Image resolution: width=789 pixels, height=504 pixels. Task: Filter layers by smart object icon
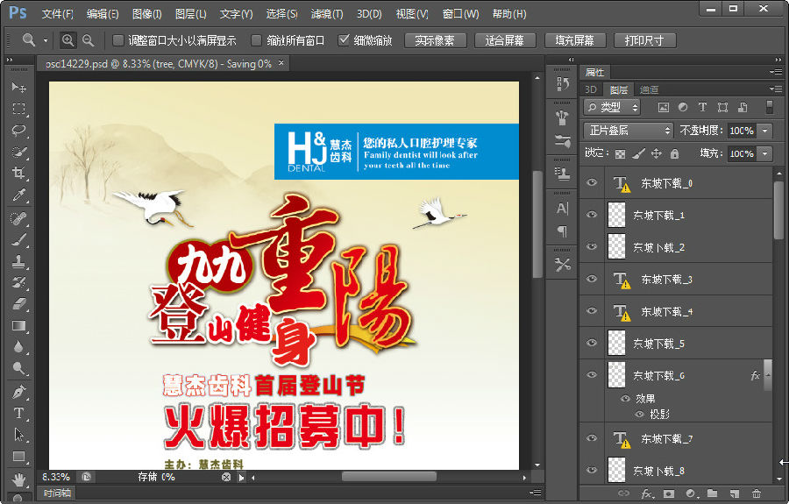(743, 107)
